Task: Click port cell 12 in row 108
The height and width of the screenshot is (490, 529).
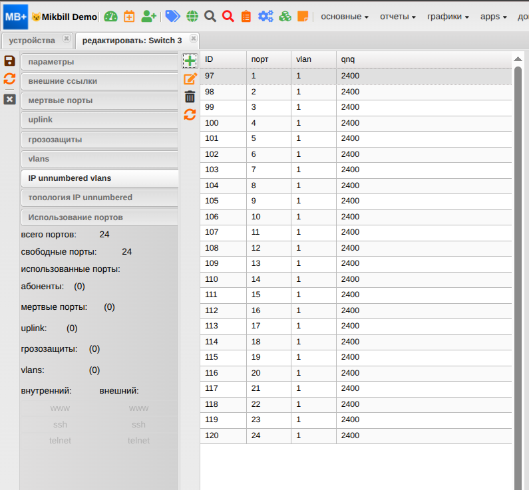Action: coord(269,248)
